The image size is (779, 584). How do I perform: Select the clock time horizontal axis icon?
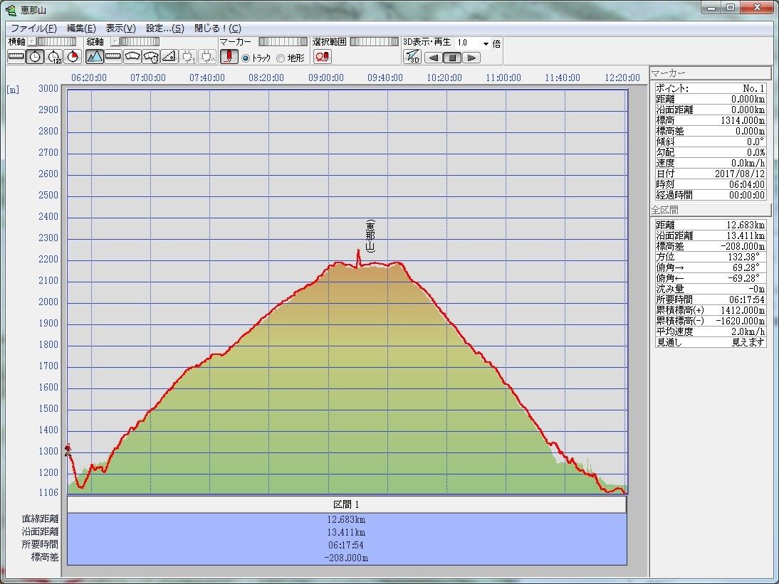(x=35, y=57)
